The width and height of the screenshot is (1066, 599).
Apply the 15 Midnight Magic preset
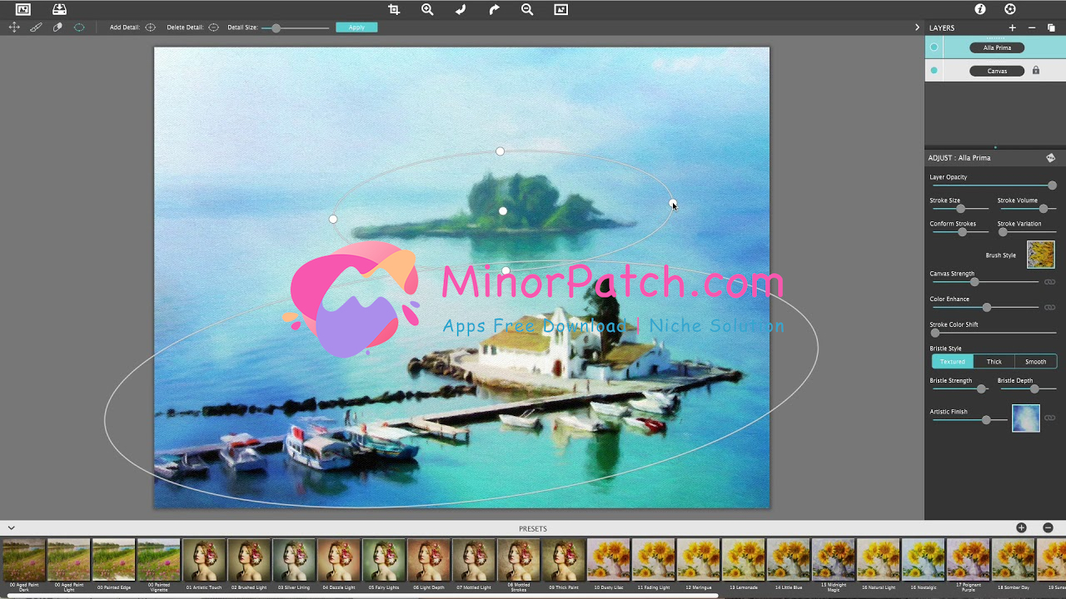pos(834,559)
